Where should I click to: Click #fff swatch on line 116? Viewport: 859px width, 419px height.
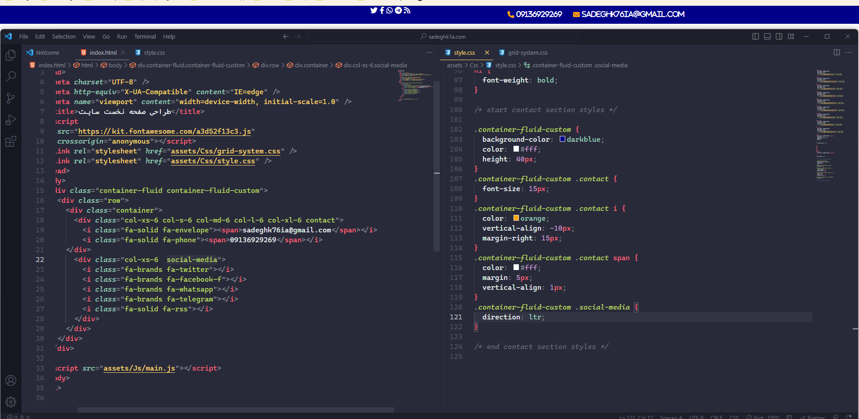[516, 267]
